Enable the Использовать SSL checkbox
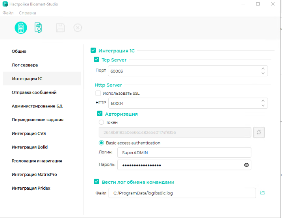This screenshot has width=282, height=218. coord(98,93)
